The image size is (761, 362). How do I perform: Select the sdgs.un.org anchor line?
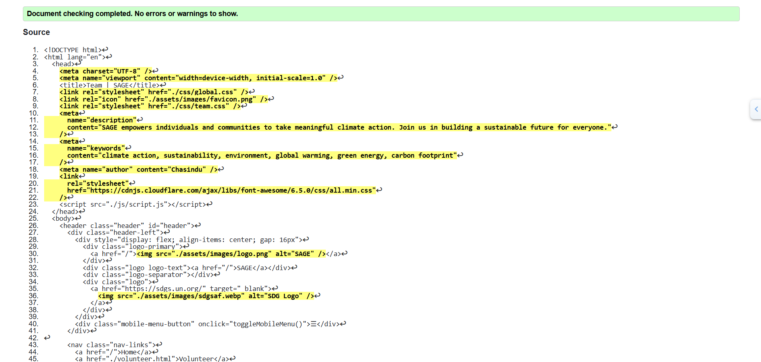point(184,289)
